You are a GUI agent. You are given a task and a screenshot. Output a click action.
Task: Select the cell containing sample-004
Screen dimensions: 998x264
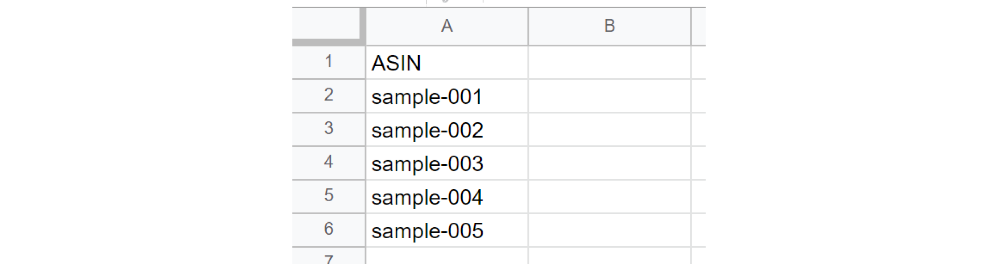click(x=447, y=197)
